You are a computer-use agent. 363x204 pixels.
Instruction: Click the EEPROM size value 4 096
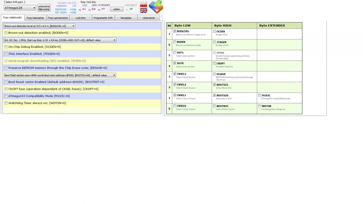(73, 9)
